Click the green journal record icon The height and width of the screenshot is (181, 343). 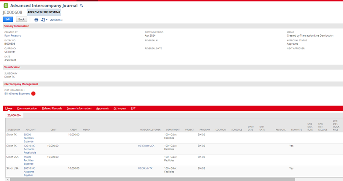5,5
